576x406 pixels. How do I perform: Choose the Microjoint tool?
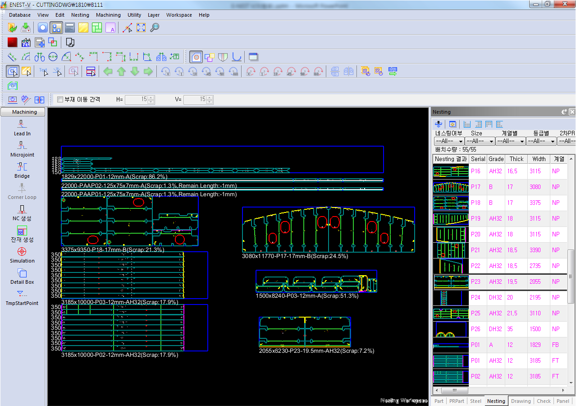click(22, 149)
